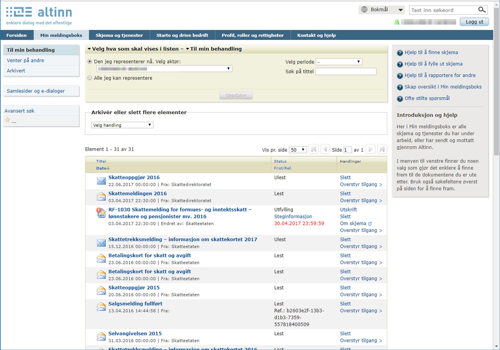Click opened envelope icon for Salgsmelding fullført

point(101,306)
